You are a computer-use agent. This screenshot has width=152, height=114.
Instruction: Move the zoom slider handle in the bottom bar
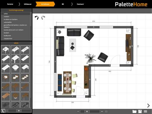point(87,112)
